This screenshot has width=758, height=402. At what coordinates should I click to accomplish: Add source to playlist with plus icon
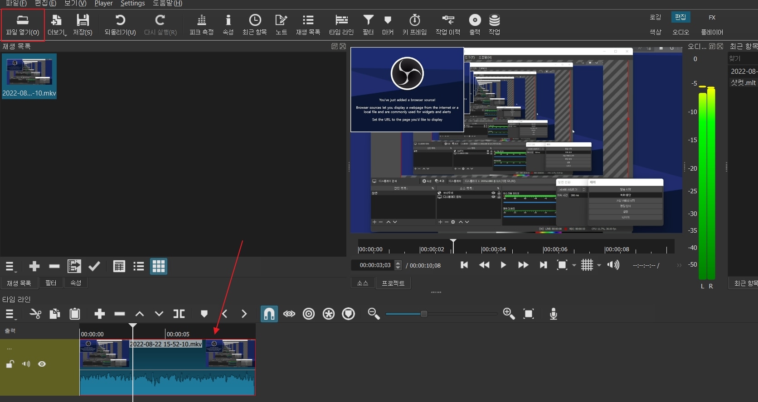click(34, 267)
